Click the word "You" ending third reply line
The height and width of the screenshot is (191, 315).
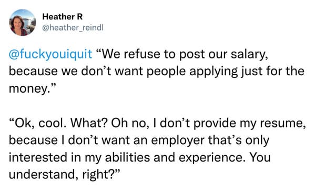pos(260,157)
